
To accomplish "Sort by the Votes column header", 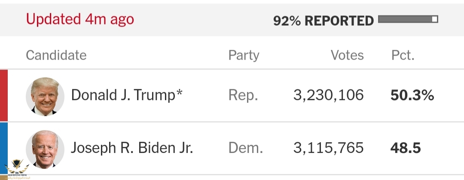I will pyautogui.click(x=347, y=55).
